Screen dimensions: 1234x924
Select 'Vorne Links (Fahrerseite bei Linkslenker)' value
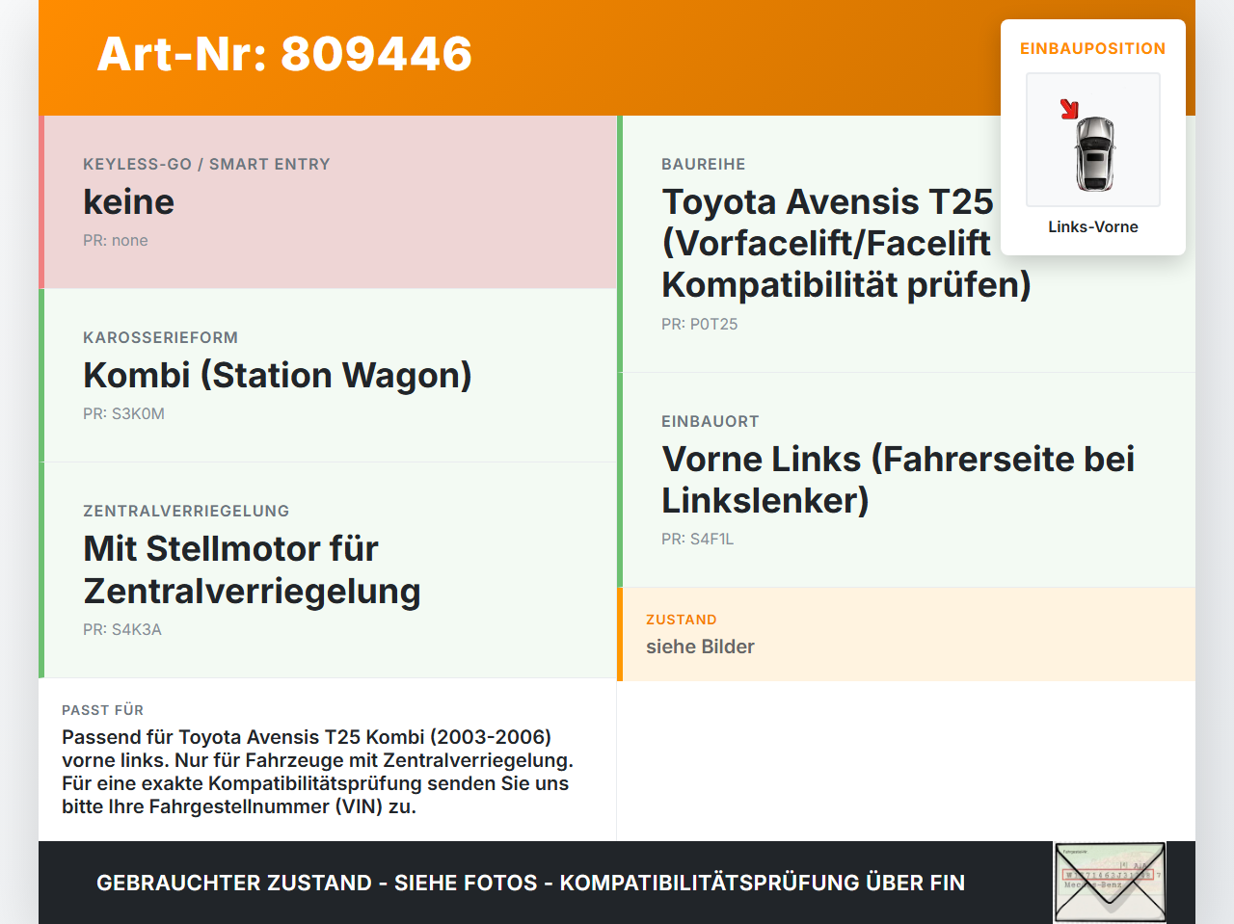898,480
